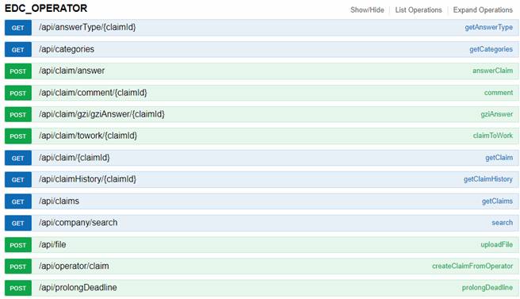
Task: Expand the /api/operator/claim endpoint path
Action: pyautogui.click(x=74, y=266)
